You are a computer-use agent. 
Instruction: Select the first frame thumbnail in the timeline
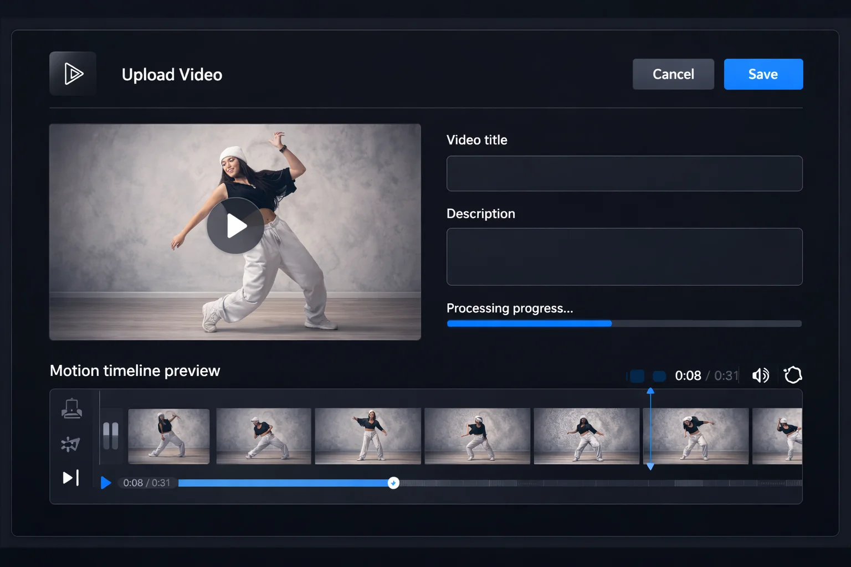point(169,436)
